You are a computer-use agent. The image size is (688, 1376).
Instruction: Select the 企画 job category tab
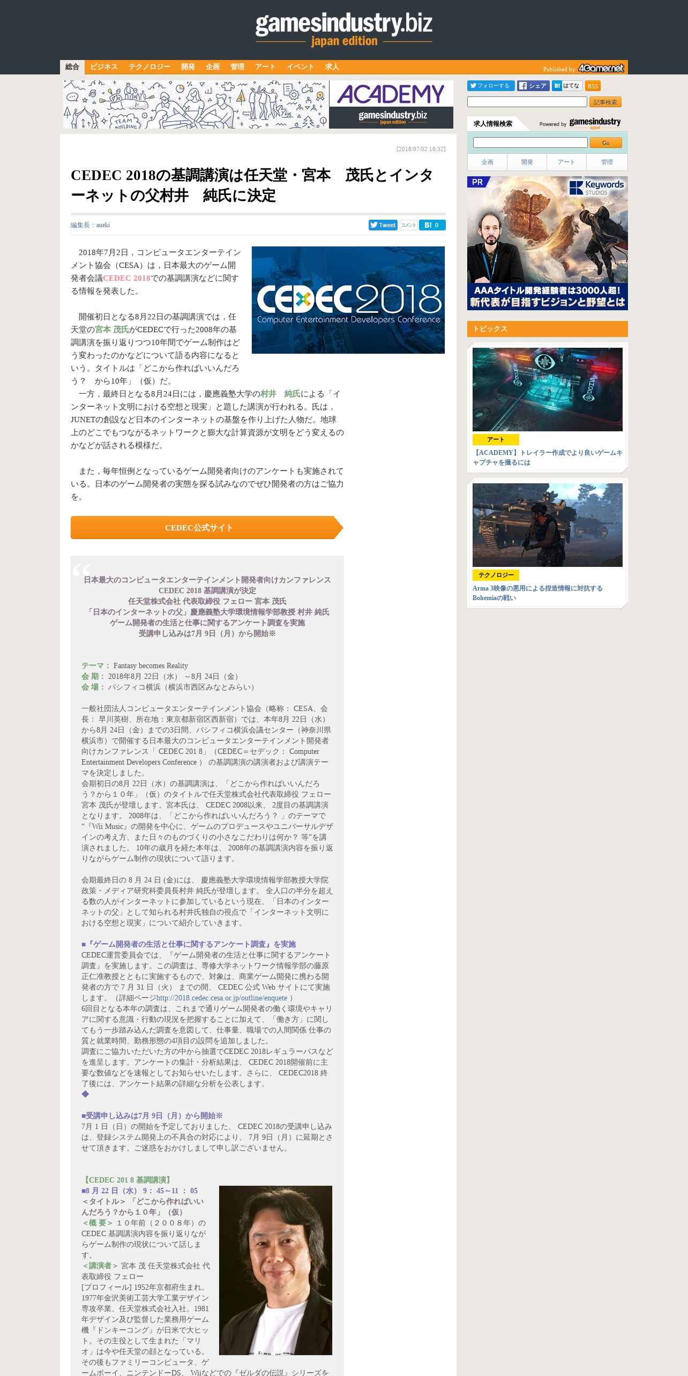click(488, 162)
